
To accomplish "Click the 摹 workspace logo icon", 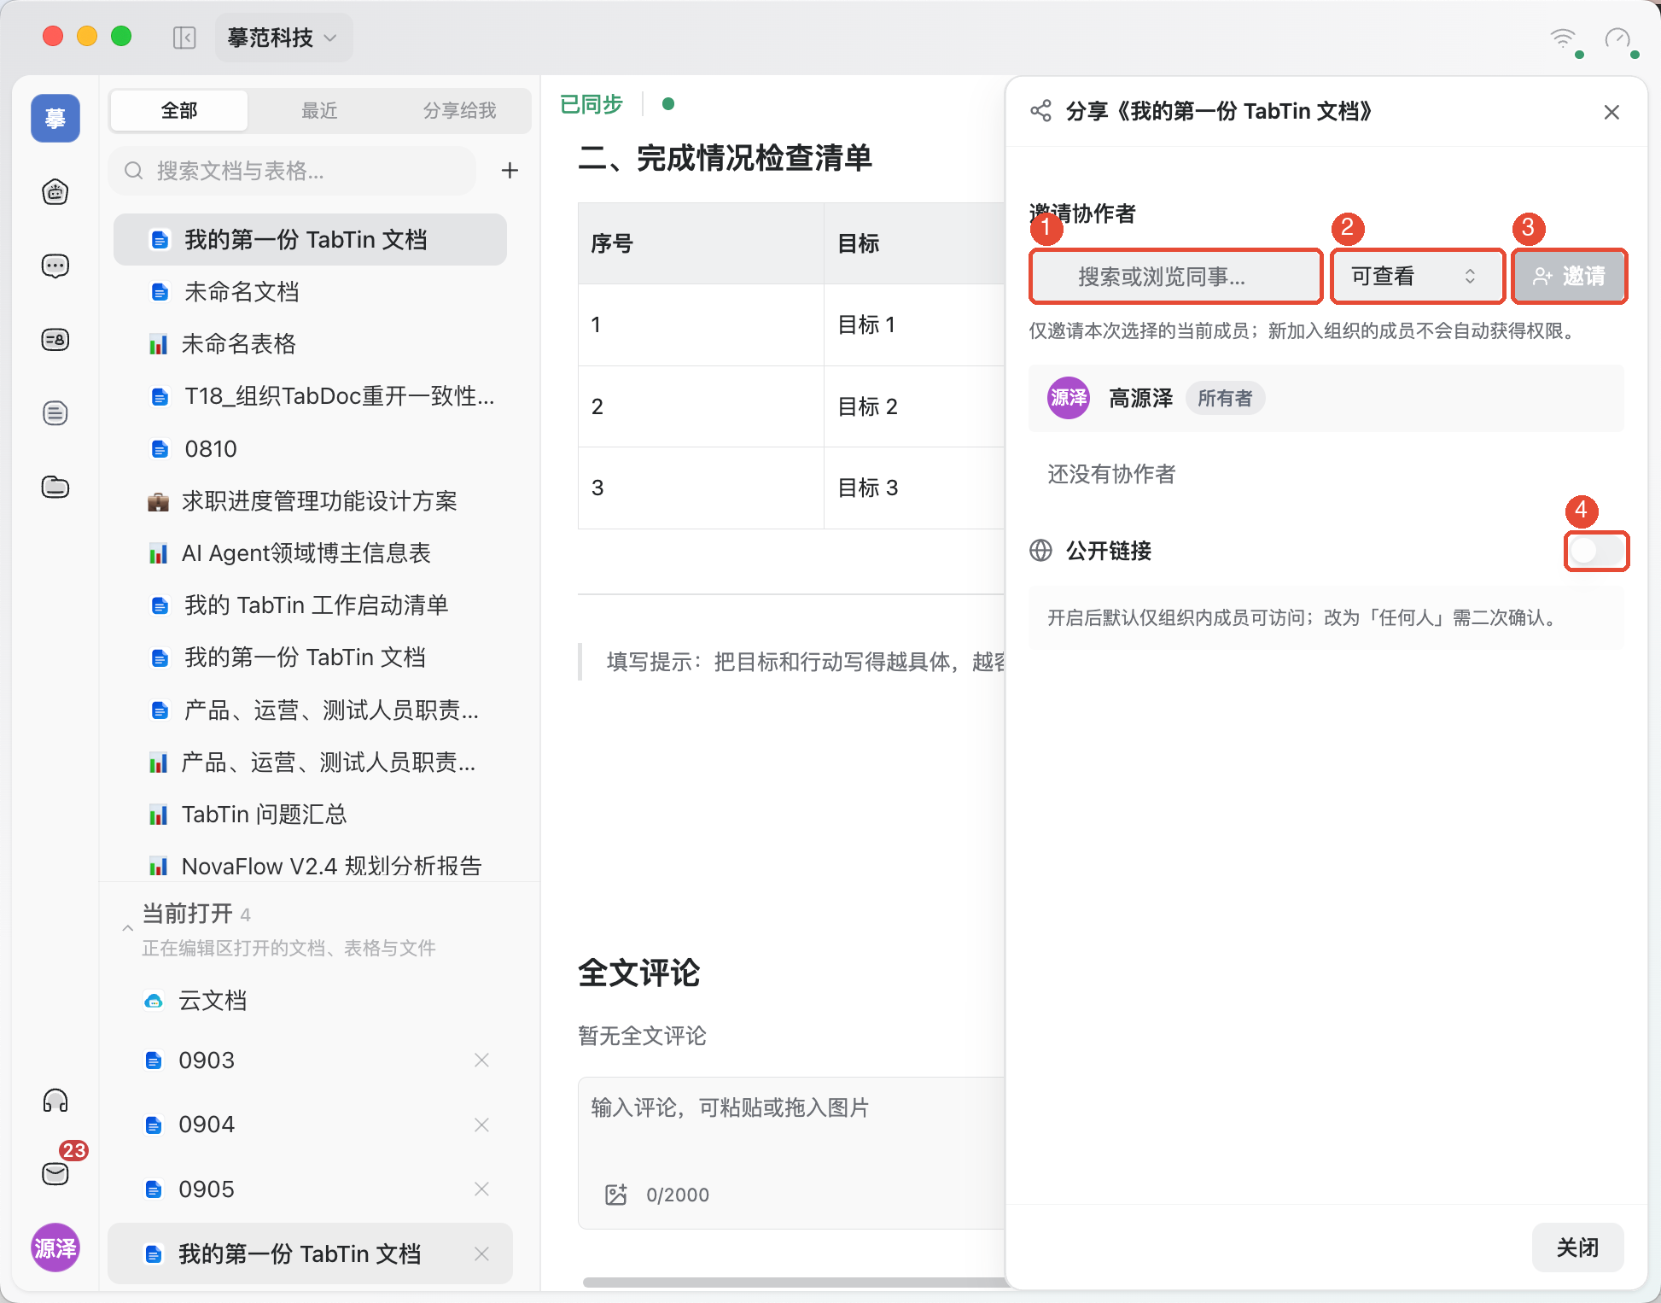I will tap(55, 118).
